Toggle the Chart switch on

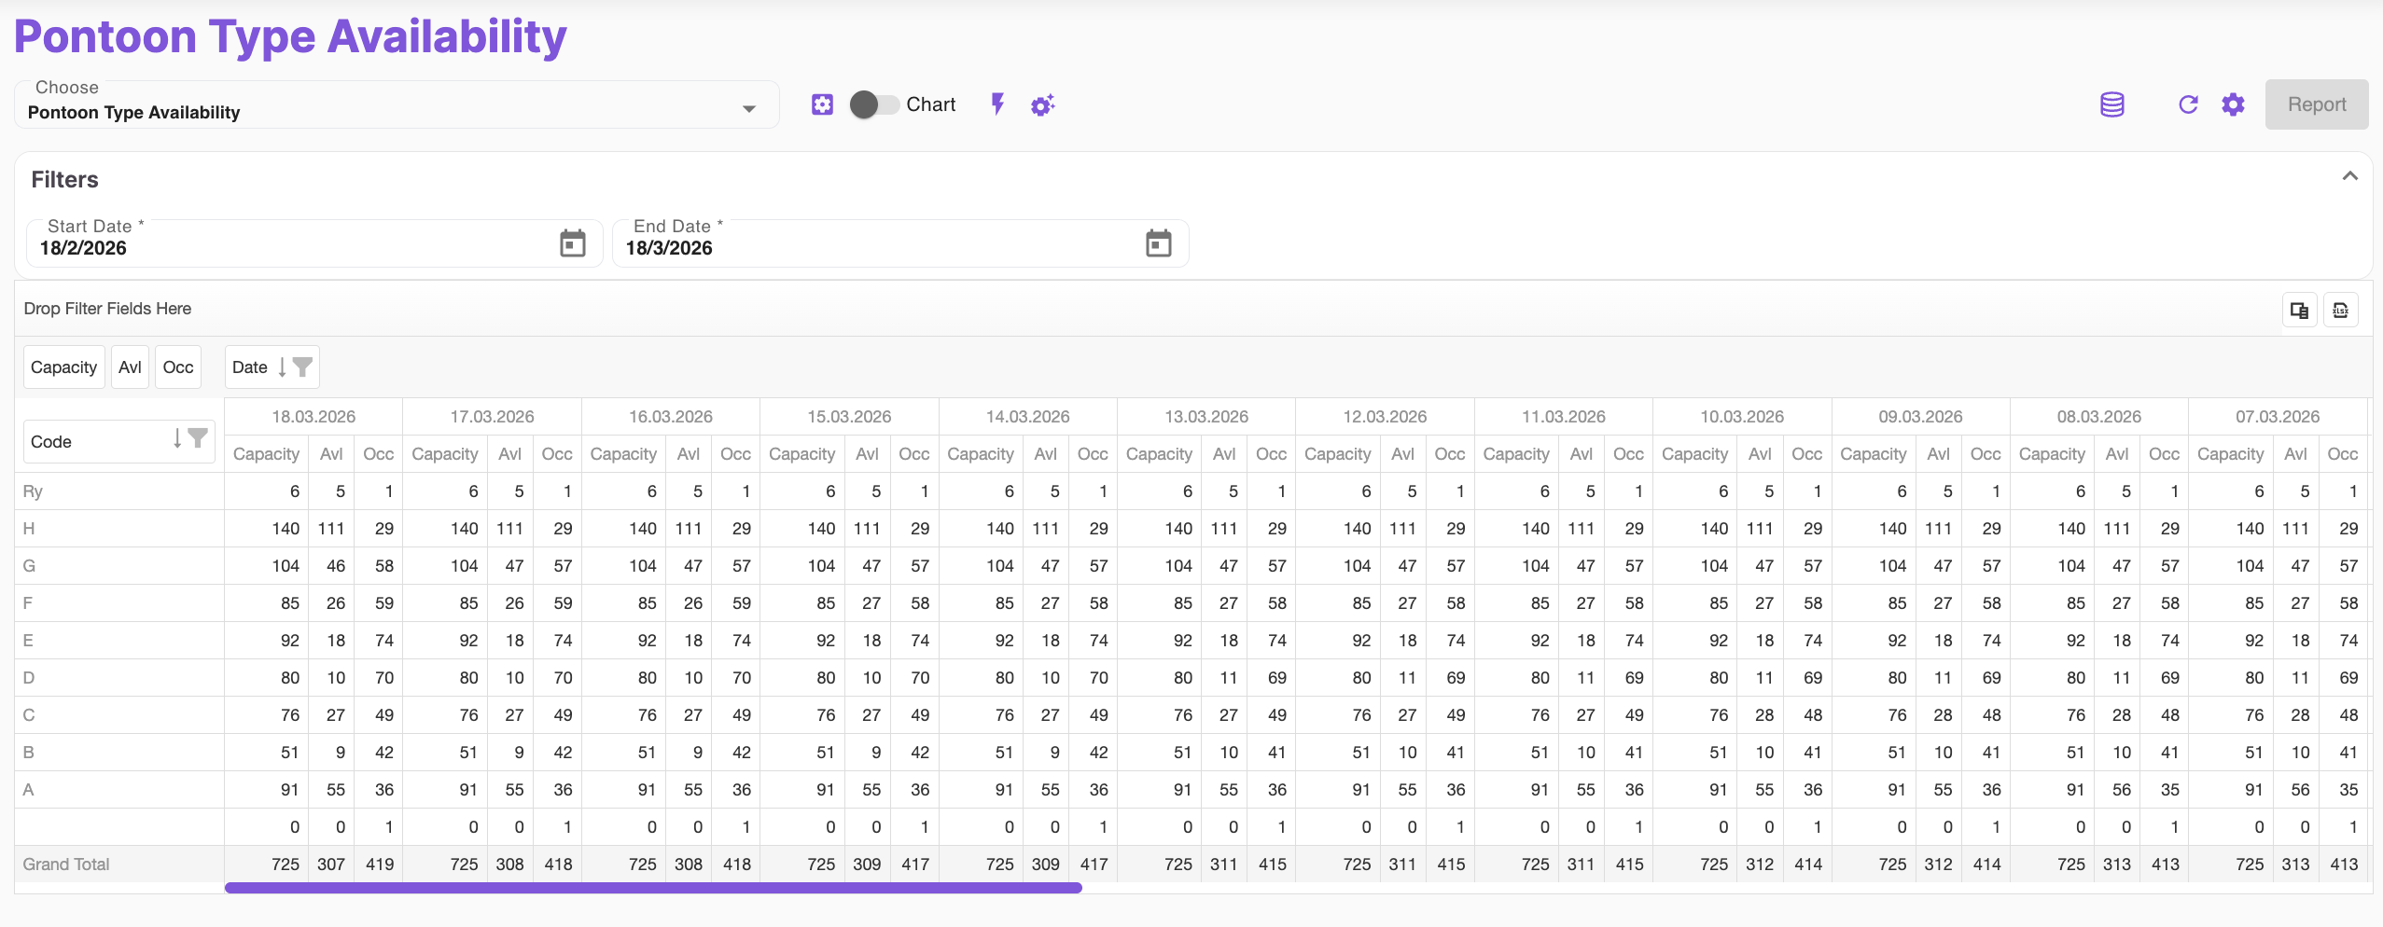tap(873, 104)
